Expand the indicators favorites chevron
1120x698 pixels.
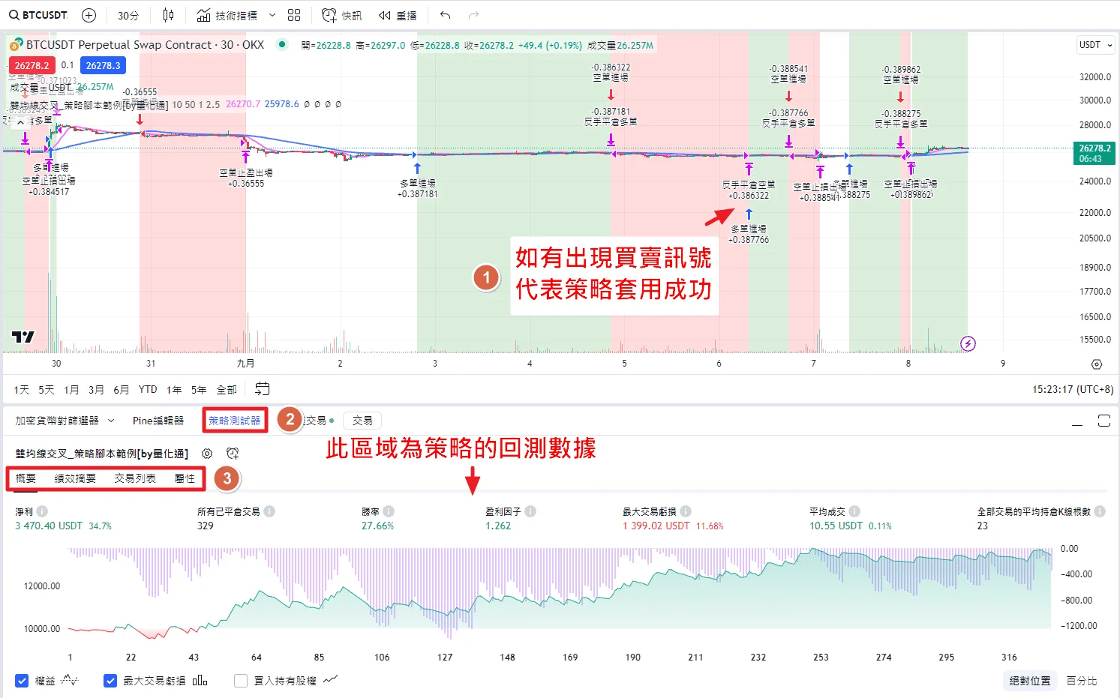tap(272, 15)
